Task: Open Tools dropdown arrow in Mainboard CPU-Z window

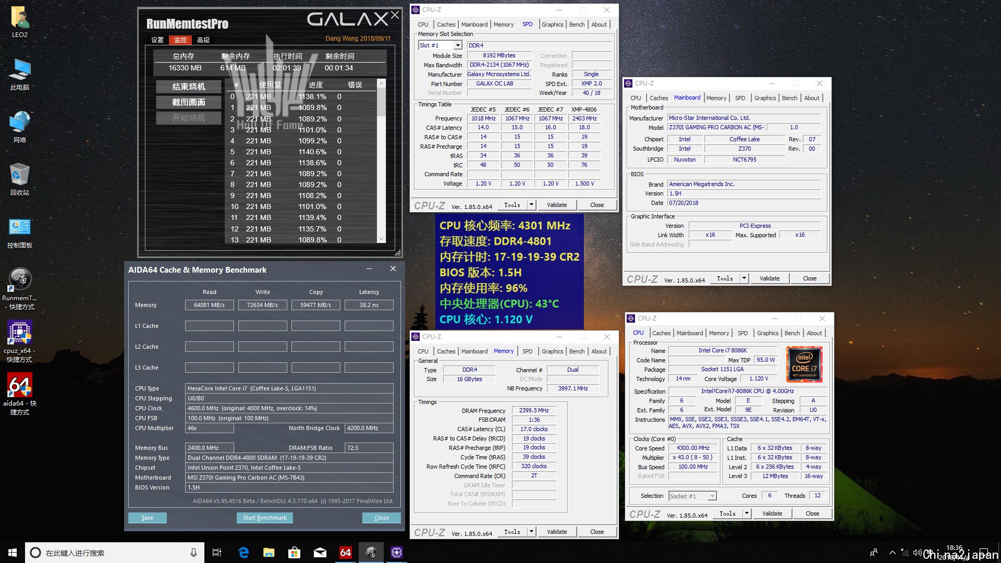Action: [x=744, y=278]
